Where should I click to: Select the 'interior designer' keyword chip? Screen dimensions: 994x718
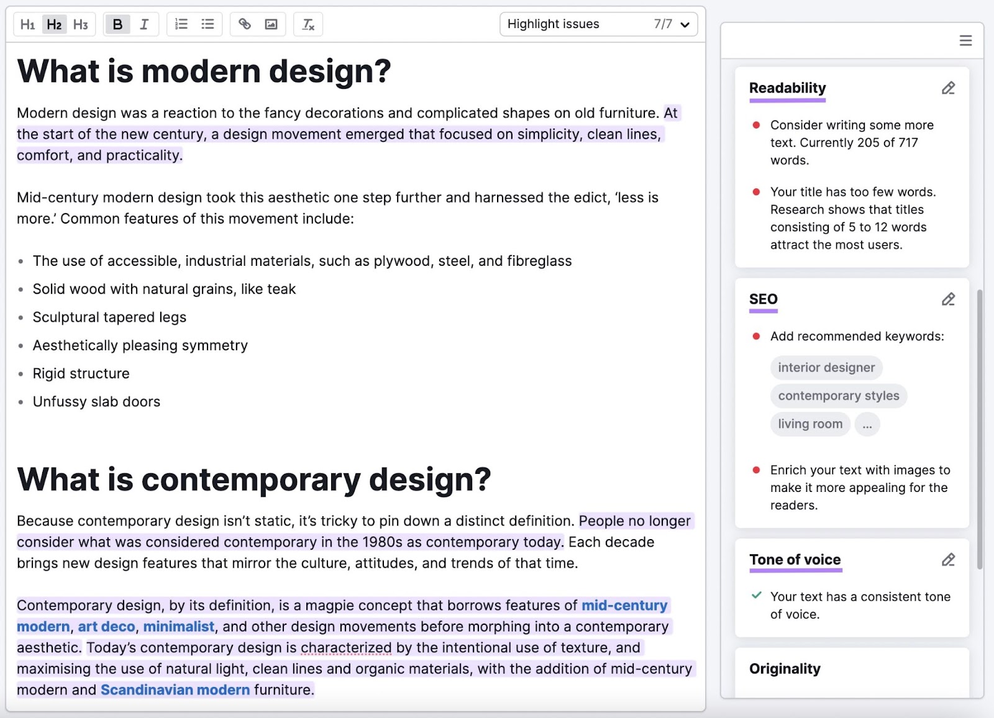pyautogui.click(x=826, y=367)
